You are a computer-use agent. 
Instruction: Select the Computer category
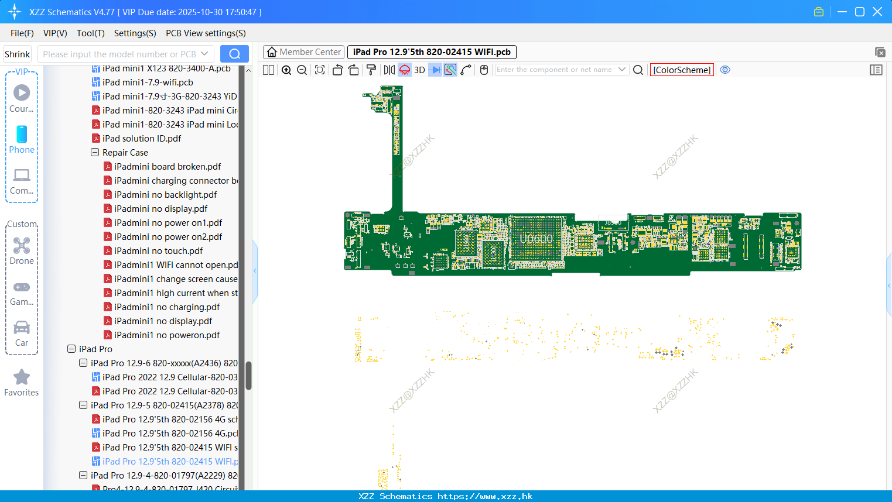[22, 181]
